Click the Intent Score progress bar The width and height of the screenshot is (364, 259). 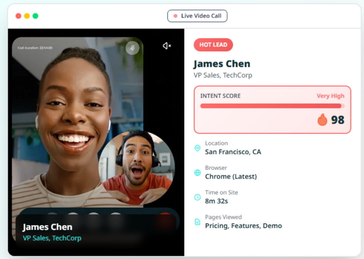click(x=272, y=106)
